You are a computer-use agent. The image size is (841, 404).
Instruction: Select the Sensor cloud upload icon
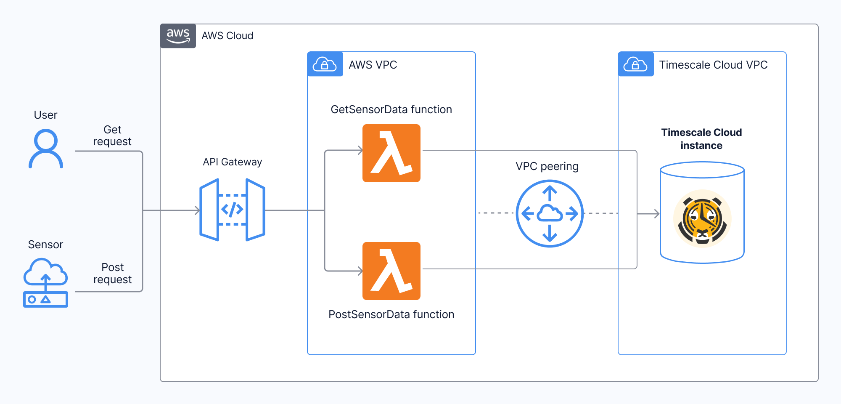click(x=45, y=283)
